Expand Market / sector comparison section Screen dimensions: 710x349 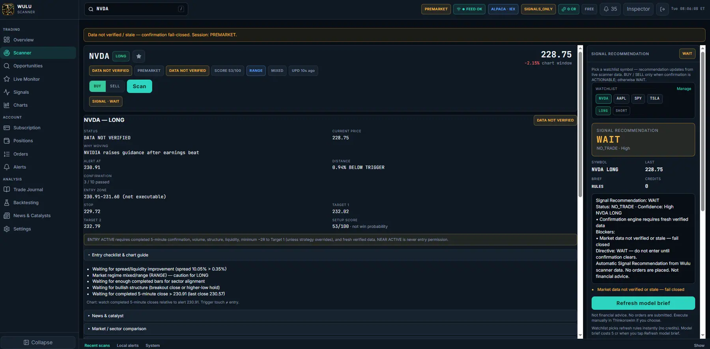click(x=331, y=329)
